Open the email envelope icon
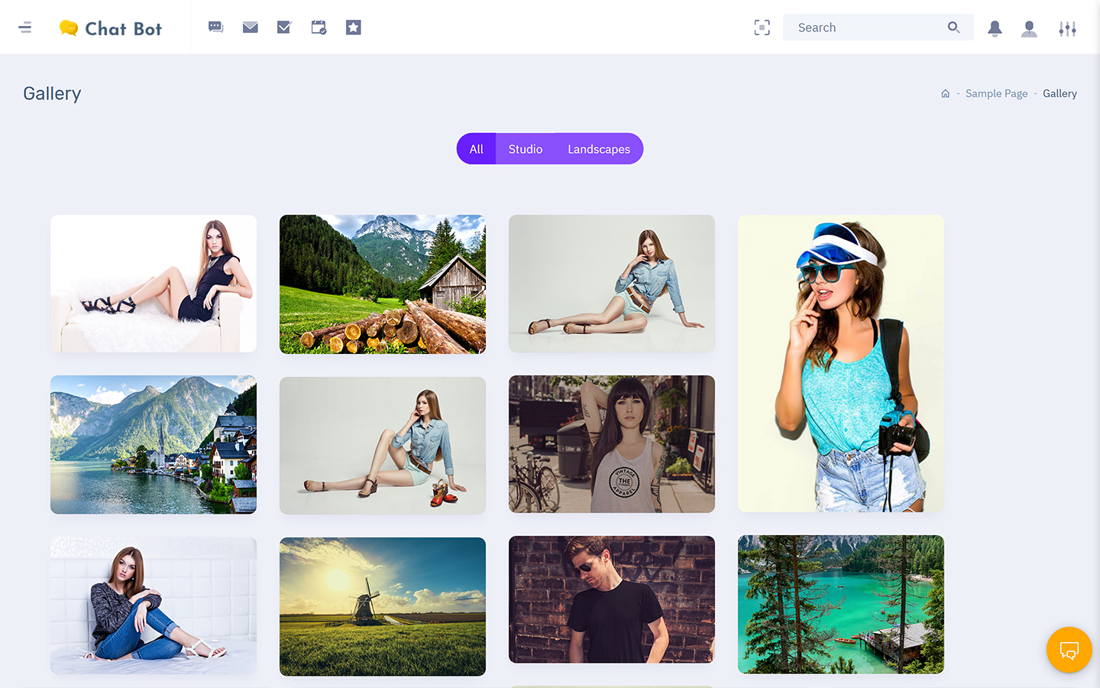This screenshot has width=1100, height=688. point(250,28)
